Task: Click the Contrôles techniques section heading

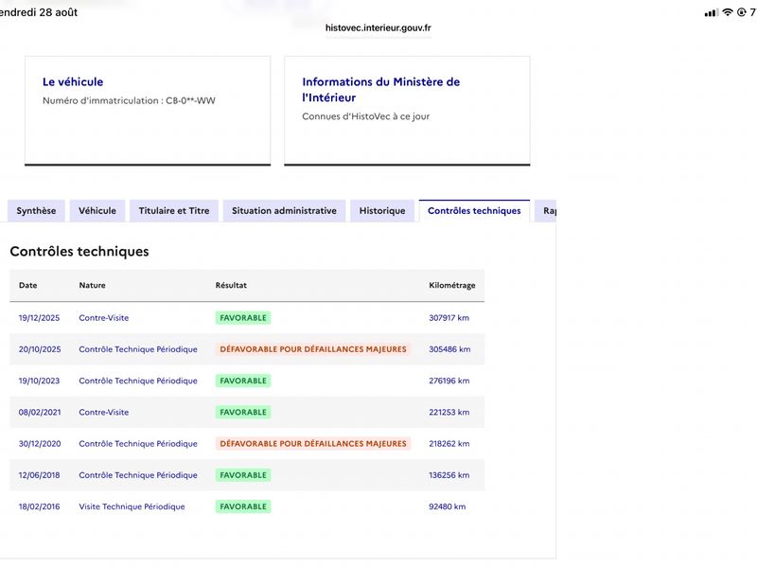Action: (79, 251)
